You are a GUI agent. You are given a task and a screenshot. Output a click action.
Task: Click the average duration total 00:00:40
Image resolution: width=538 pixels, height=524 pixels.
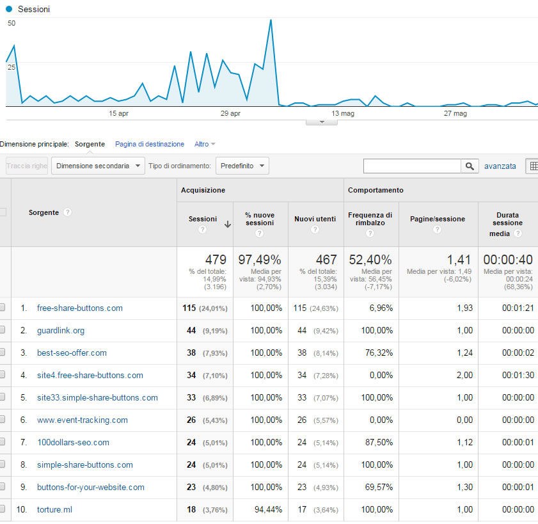(508, 259)
